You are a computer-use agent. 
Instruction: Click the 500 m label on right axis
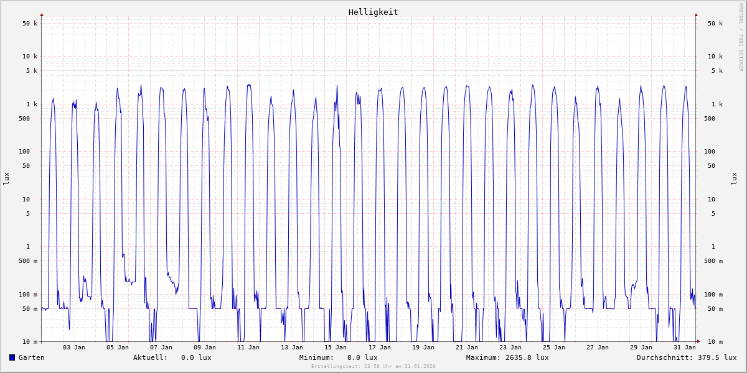point(713,261)
